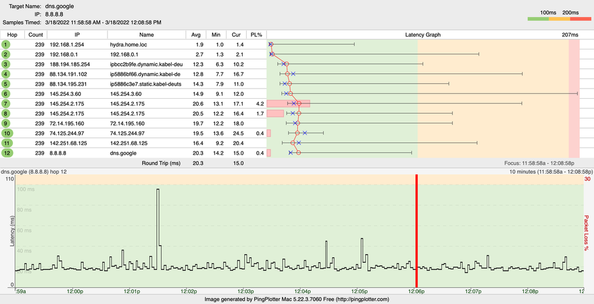
Task: Click the Count column header
Action: tap(36, 35)
